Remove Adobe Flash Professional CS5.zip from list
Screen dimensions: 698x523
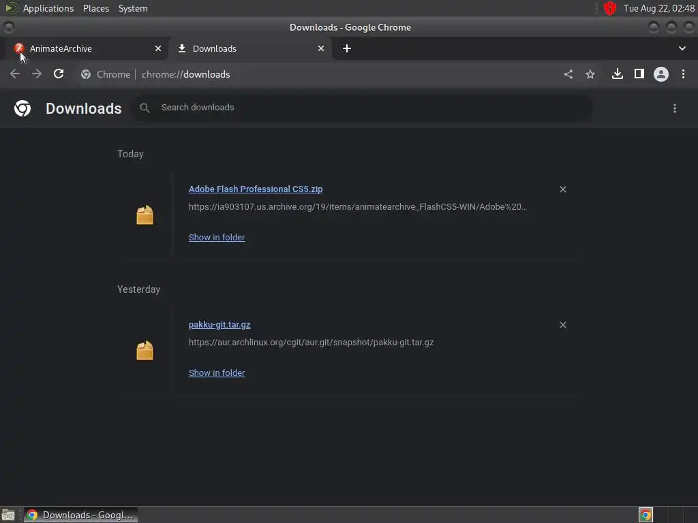563,189
